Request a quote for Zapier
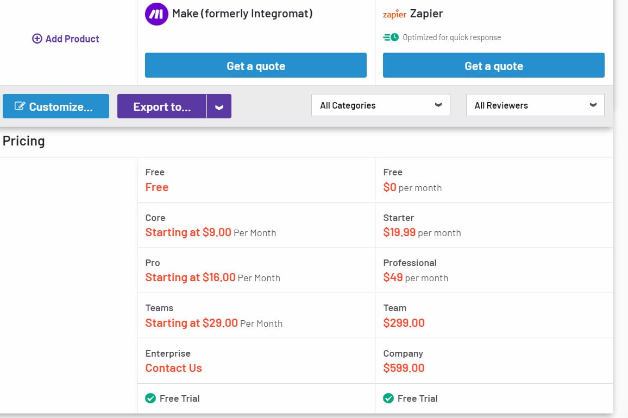Image resolution: width=628 pixels, height=418 pixels. coord(493,65)
